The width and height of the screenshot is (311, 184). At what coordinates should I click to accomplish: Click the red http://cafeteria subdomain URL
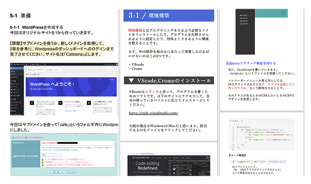49,143
